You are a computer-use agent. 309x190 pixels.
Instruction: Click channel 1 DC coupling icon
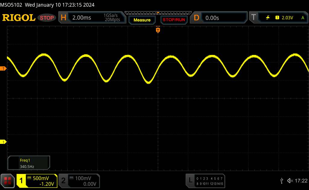click(x=29, y=178)
